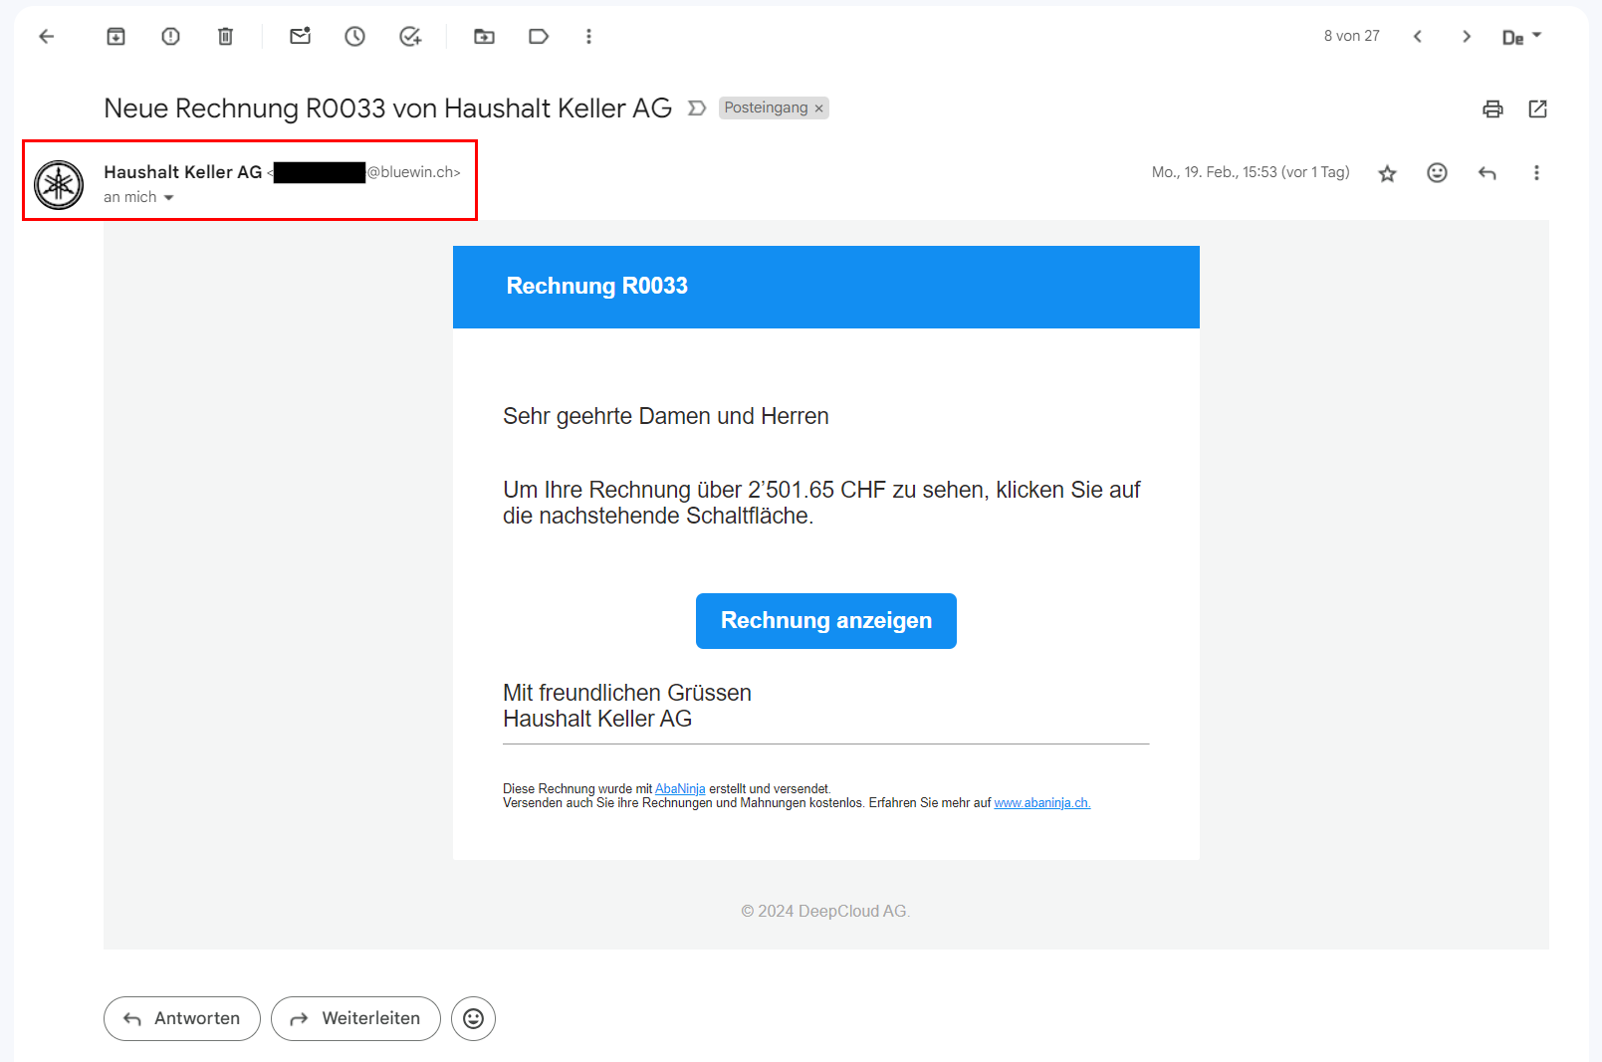This screenshot has width=1602, height=1062.
Task: Open email in a new window
Action: click(x=1537, y=109)
